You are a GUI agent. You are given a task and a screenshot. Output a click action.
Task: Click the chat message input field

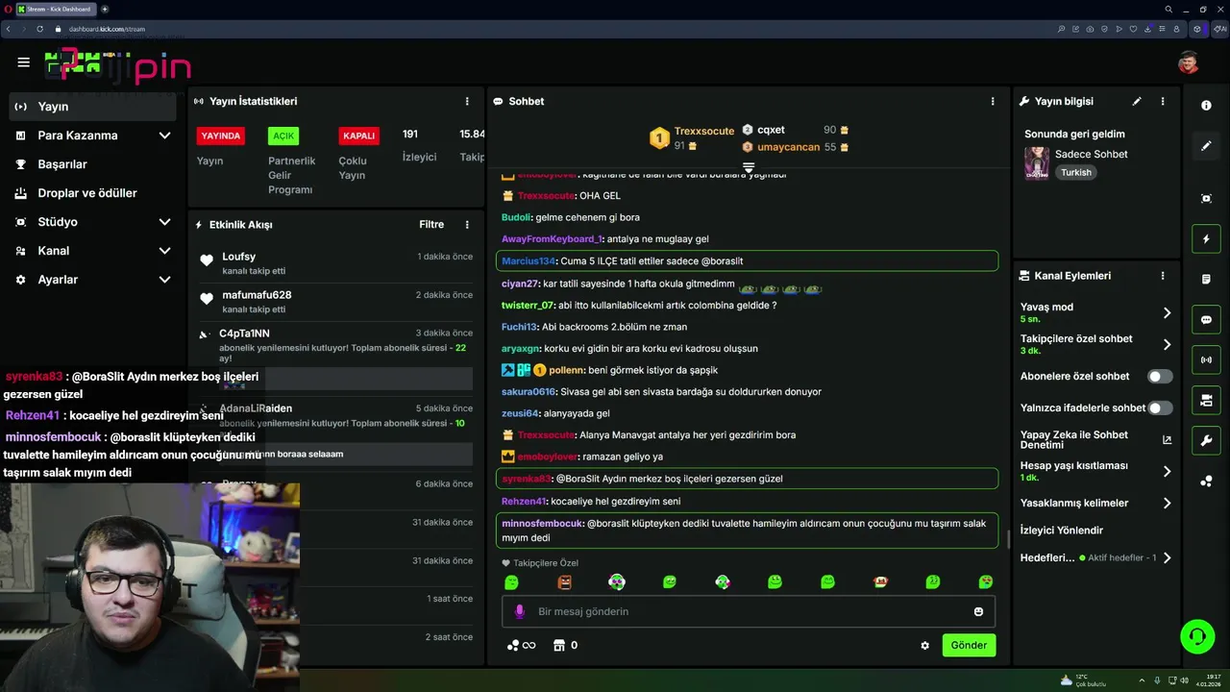point(749,611)
